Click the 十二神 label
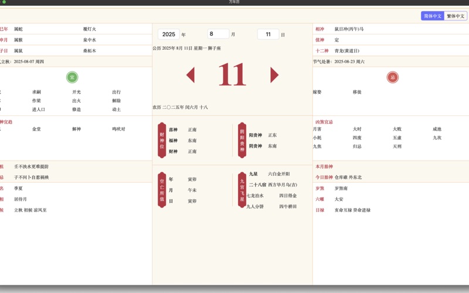The width and height of the screenshot is (469, 293). click(x=322, y=51)
